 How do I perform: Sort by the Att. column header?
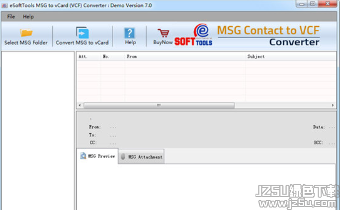click(88, 56)
